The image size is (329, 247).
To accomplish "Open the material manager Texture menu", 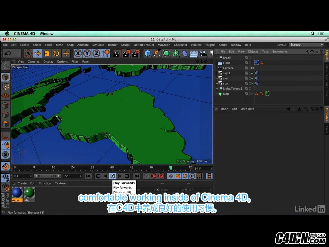I will tap(60, 183).
